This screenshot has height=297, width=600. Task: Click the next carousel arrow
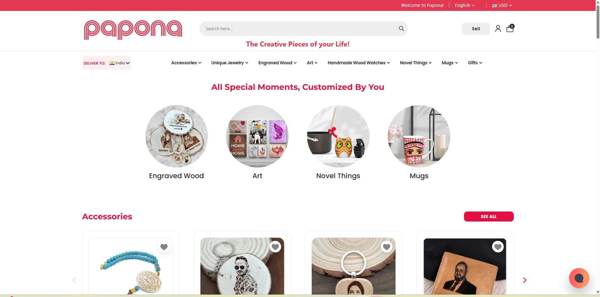(525, 280)
